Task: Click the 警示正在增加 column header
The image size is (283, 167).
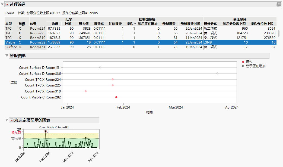Action: point(148,24)
